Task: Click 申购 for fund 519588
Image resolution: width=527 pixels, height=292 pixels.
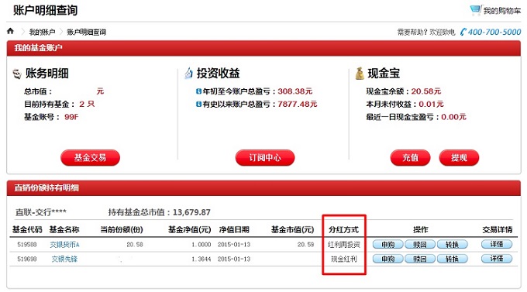Action: 387,244
